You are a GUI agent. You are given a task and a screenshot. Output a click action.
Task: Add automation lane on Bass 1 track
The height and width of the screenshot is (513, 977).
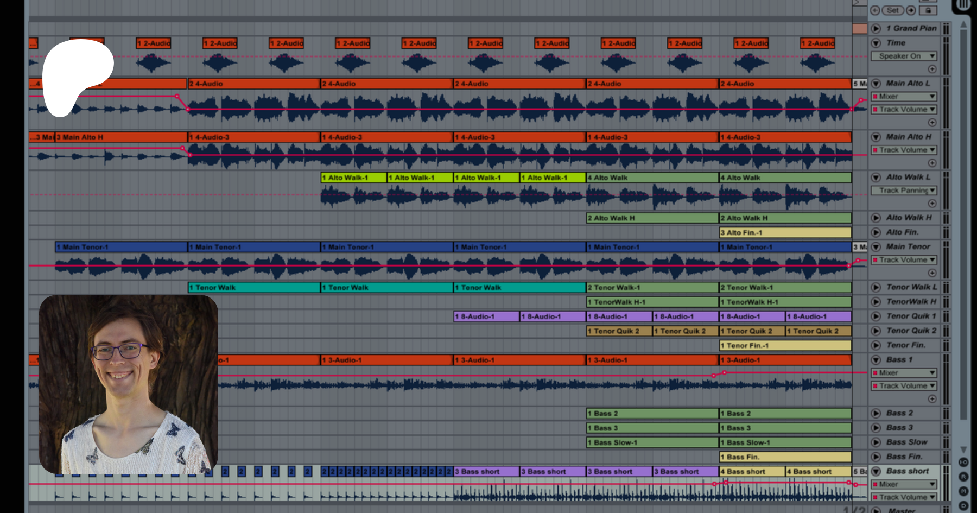point(932,399)
